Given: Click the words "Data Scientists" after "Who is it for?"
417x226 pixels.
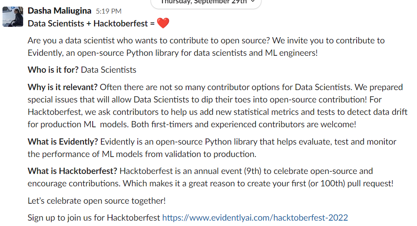Looking at the screenshot, I should 108,70.
